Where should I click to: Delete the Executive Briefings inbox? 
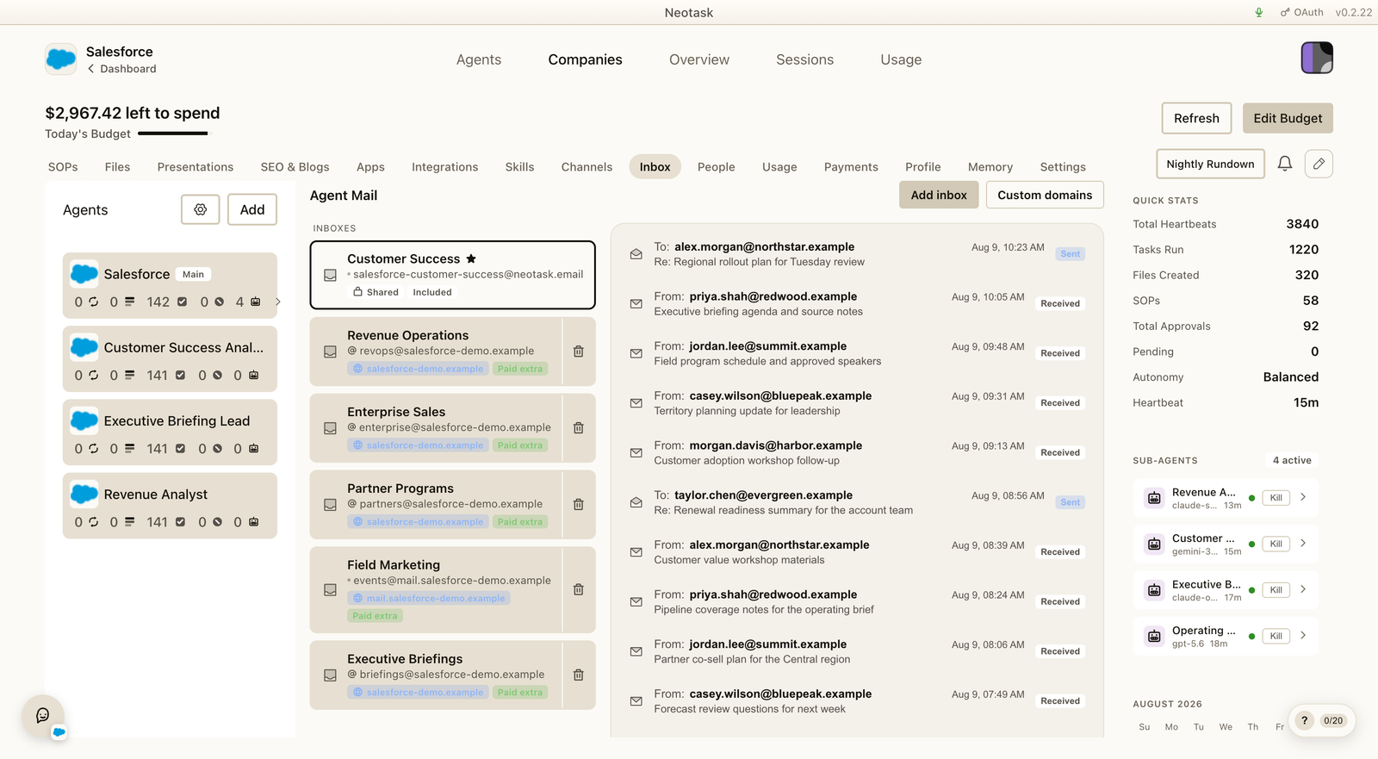579,675
